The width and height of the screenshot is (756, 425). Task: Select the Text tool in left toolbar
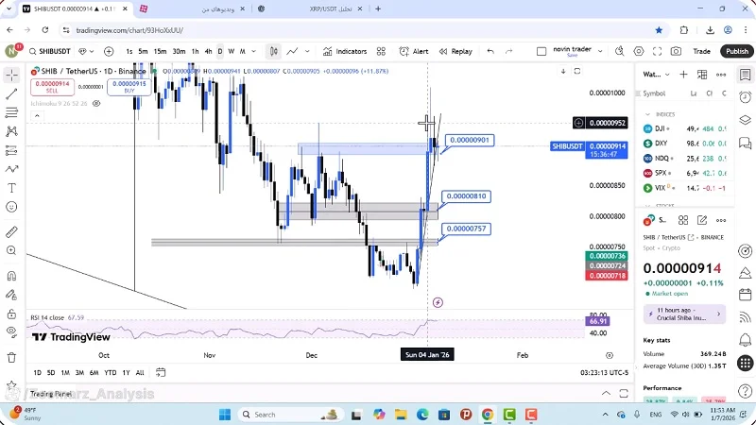pos(11,187)
